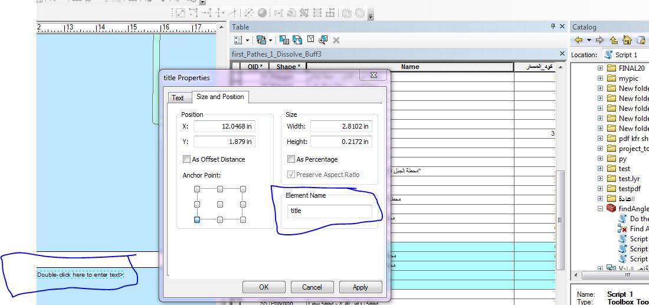The height and width of the screenshot is (305, 649).
Task: Enable the As Offset Distance checkbox
Action: point(186,159)
